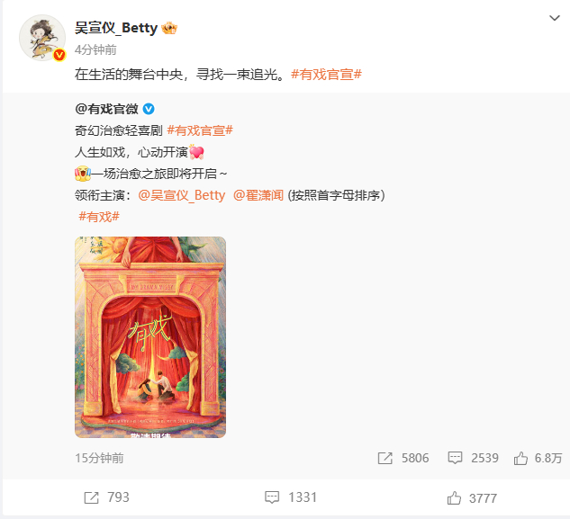
Task: Click the 4分钟前 post timestamp
Action: (95, 49)
